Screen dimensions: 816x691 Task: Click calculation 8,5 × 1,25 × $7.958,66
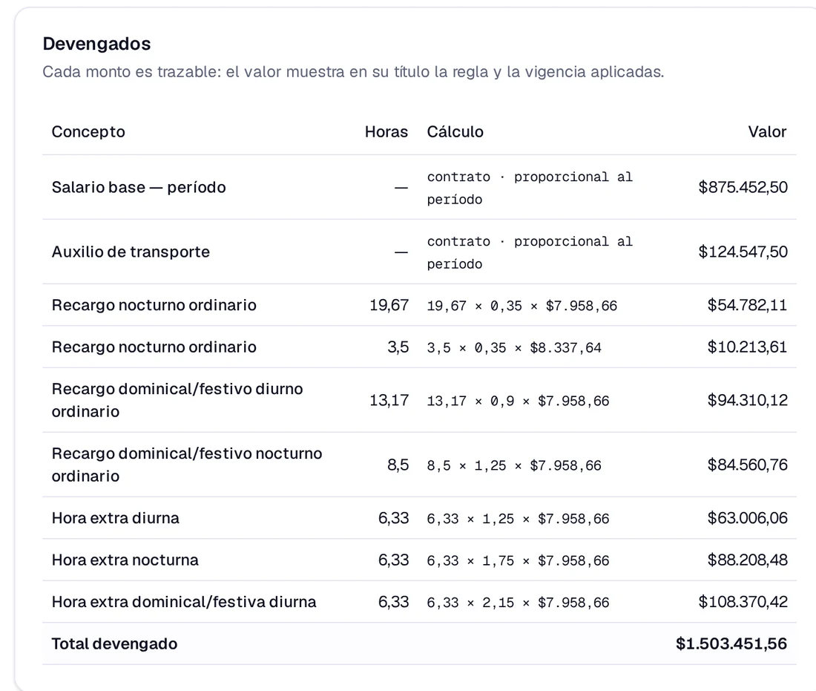coord(514,465)
